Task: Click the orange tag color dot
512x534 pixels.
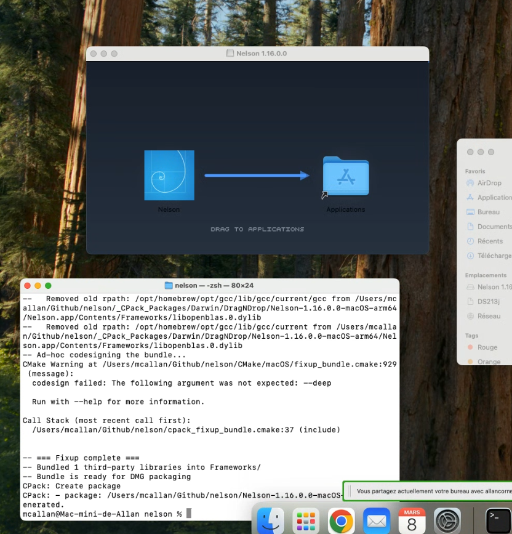Action: pyautogui.click(x=470, y=362)
